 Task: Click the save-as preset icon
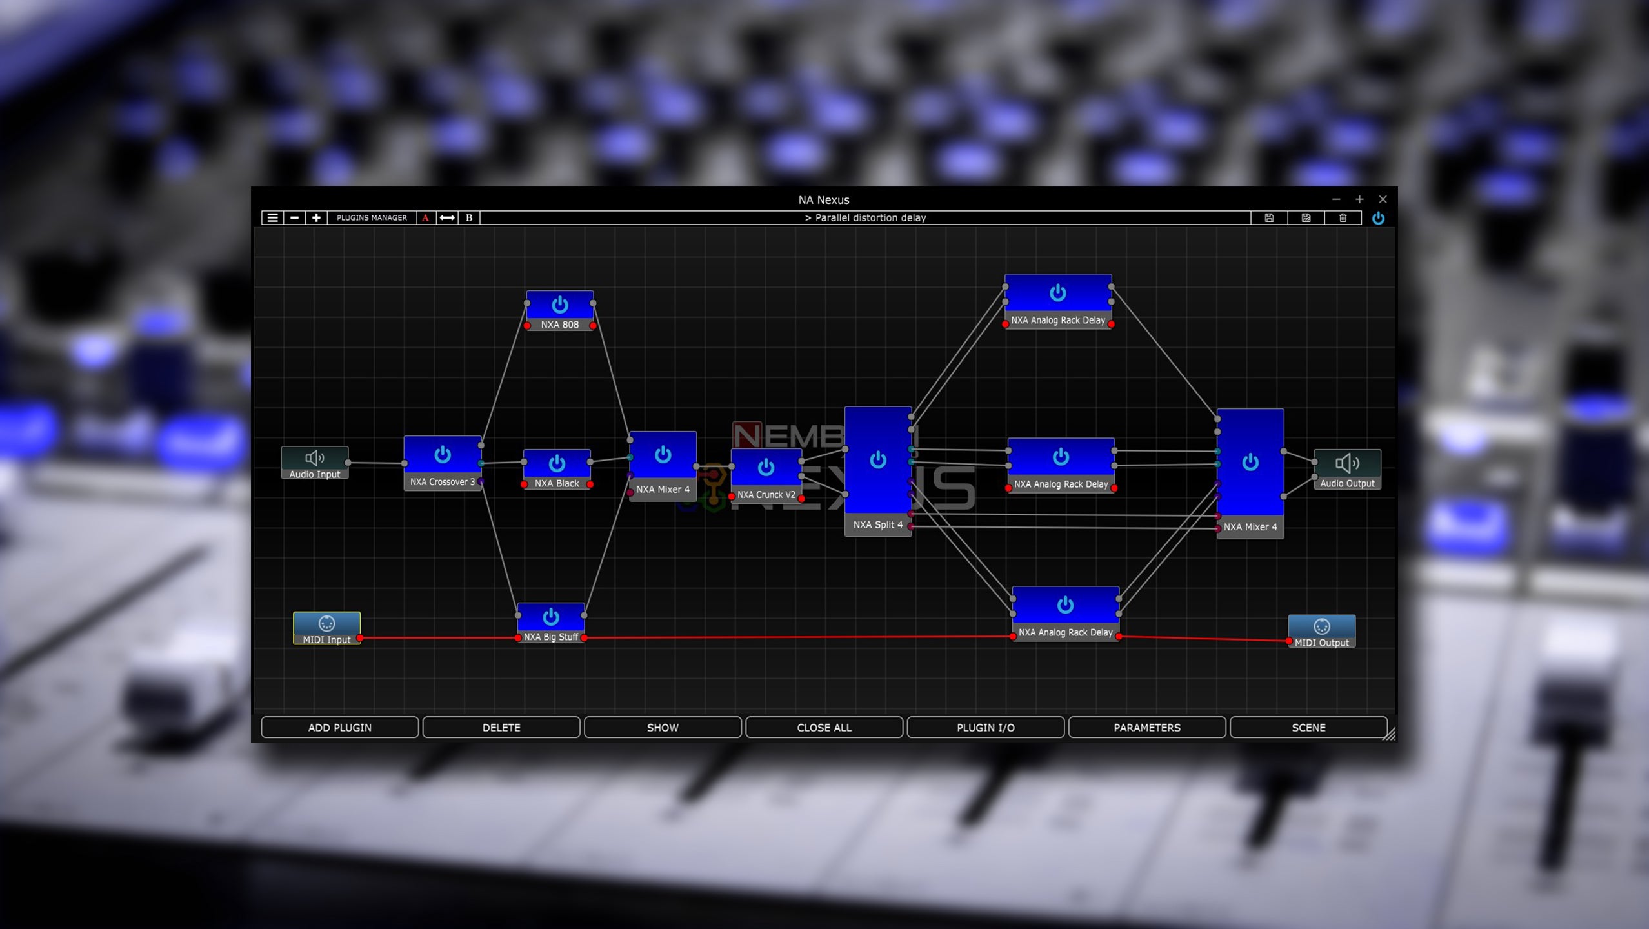(1306, 217)
